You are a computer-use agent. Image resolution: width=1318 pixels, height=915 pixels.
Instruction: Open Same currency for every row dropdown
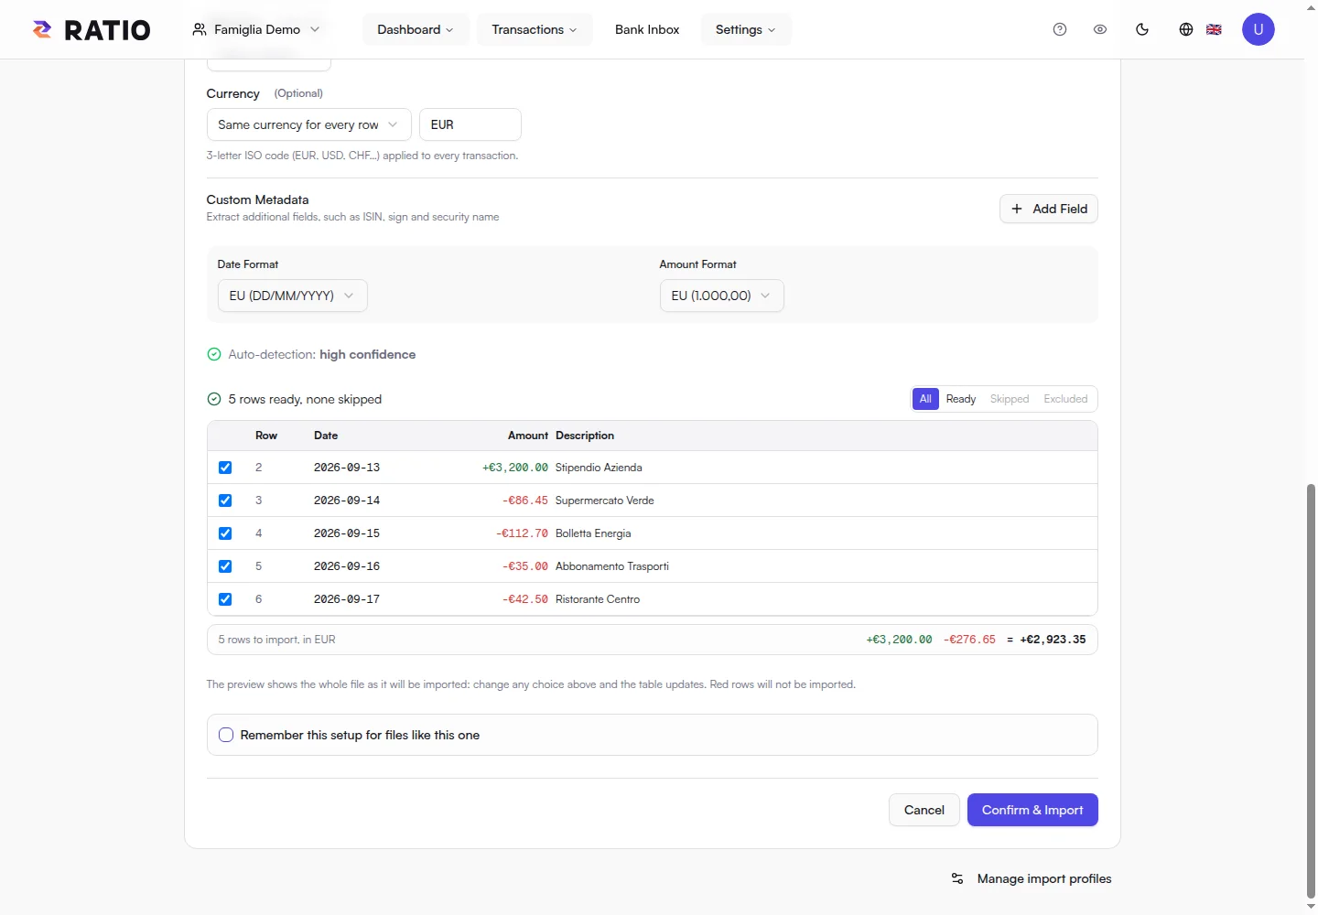point(308,124)
